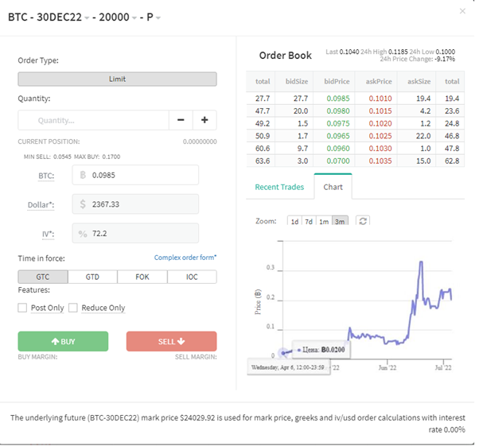This screenshot has width=479, height=446.
Task: Click the IV* field label
Action: click(x=49, y=235)
